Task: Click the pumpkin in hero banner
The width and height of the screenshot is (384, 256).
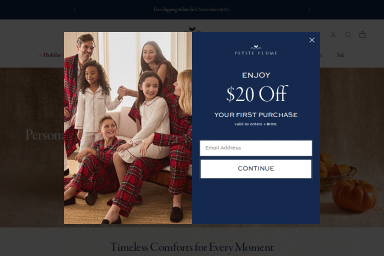Action: pos(354,195)
